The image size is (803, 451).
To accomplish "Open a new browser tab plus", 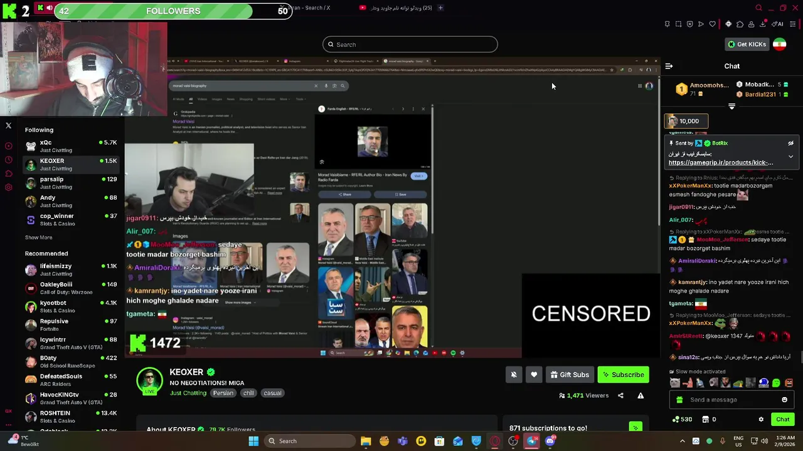I will pyautogui.click(x=440, y=8).
